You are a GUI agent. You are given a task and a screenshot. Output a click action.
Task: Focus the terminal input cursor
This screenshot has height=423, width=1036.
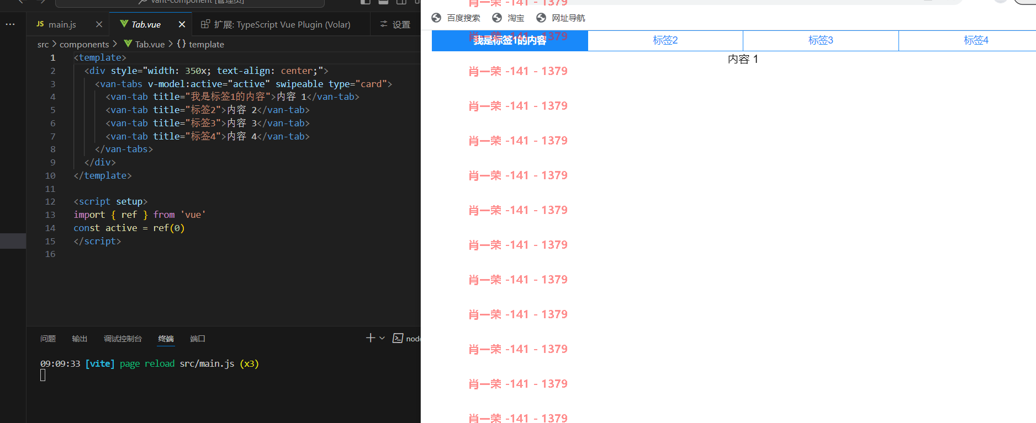click(x=43, y=376)
